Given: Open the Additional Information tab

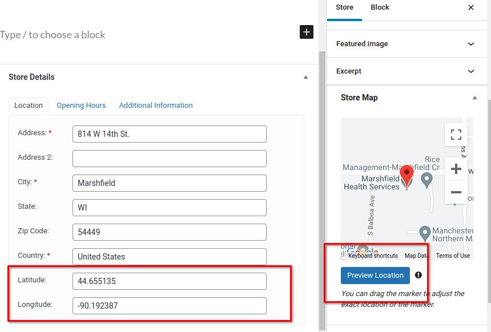Looking at the screenshot, I should click(x=156, y=106).
